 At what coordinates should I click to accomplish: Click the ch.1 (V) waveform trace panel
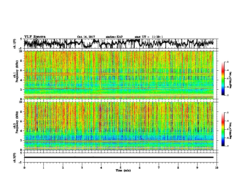pyautogui.click(x=120, y=44)
